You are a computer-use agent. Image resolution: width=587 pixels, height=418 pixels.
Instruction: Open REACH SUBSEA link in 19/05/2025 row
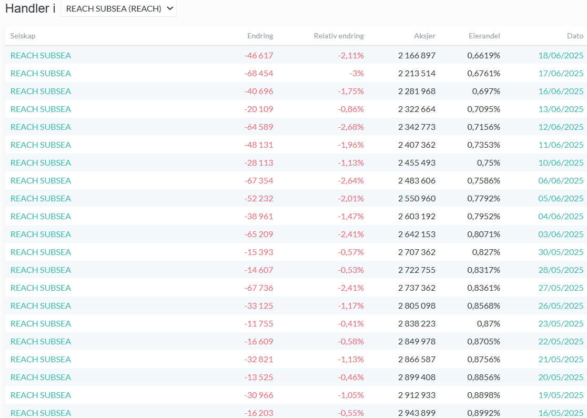point(41,395)
